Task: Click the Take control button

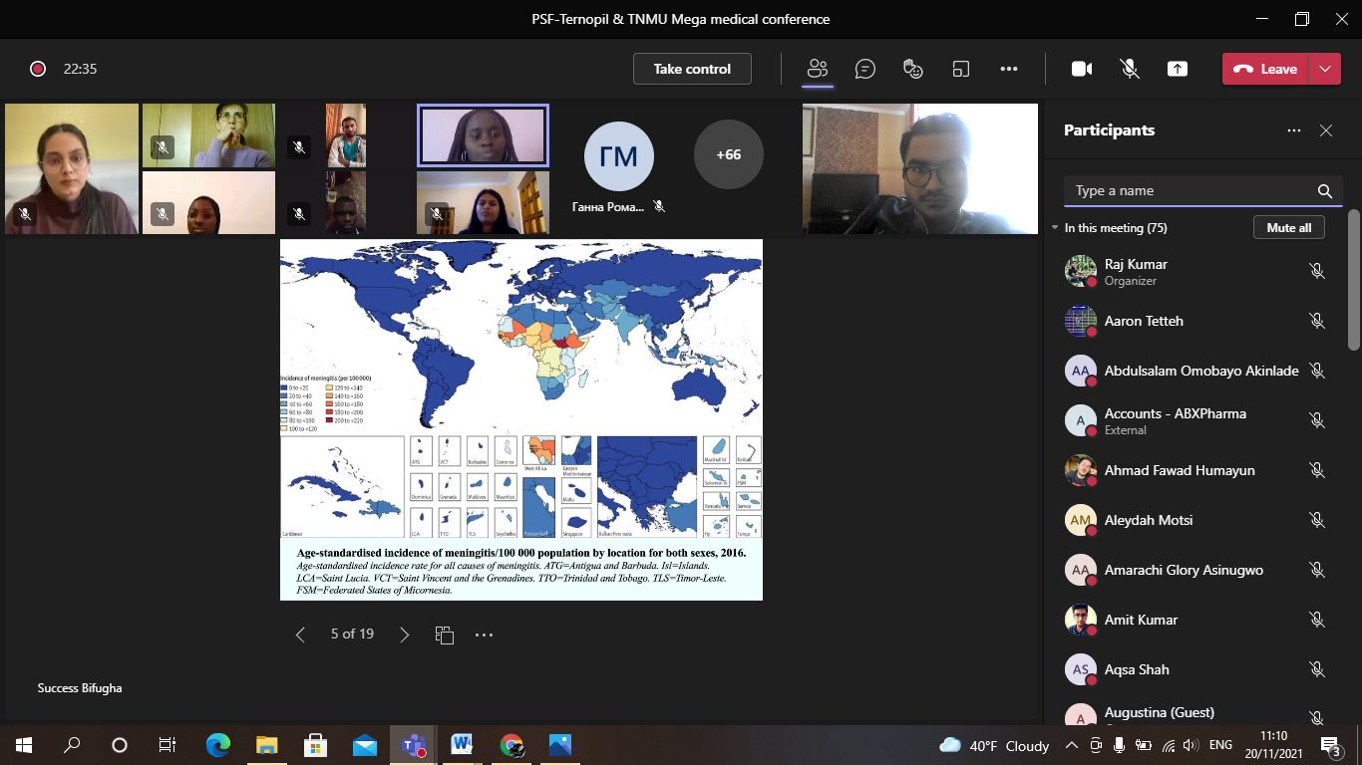Action: click(x=692, y=69)
